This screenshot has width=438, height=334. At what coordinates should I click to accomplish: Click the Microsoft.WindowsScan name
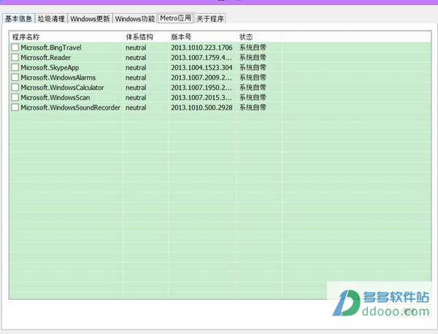point(55,98)
